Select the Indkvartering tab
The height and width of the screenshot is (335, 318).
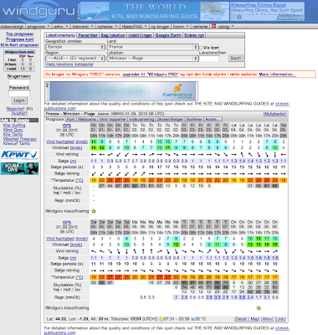click(x=141, y=119)
